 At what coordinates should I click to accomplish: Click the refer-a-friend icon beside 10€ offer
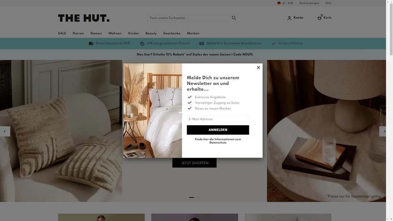[142, 44]
